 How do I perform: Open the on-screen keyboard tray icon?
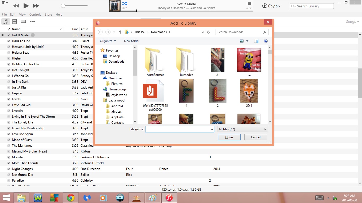(x=319, y=198)
